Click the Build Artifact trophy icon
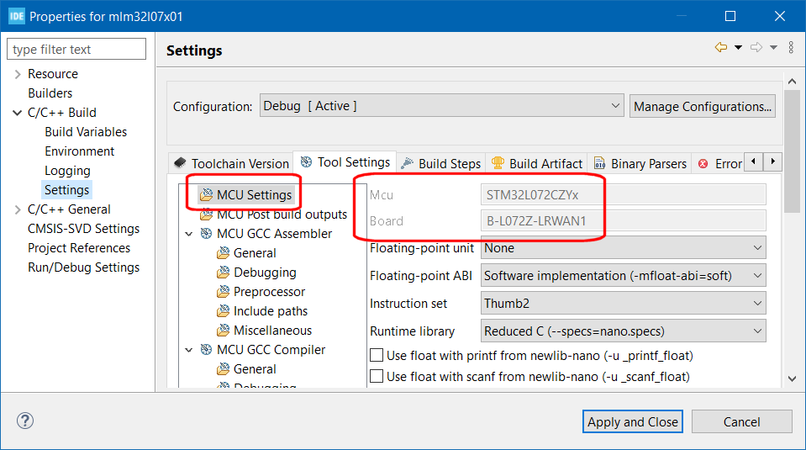The height and width of the screenshot is (450, 806). tap(498, 163)
